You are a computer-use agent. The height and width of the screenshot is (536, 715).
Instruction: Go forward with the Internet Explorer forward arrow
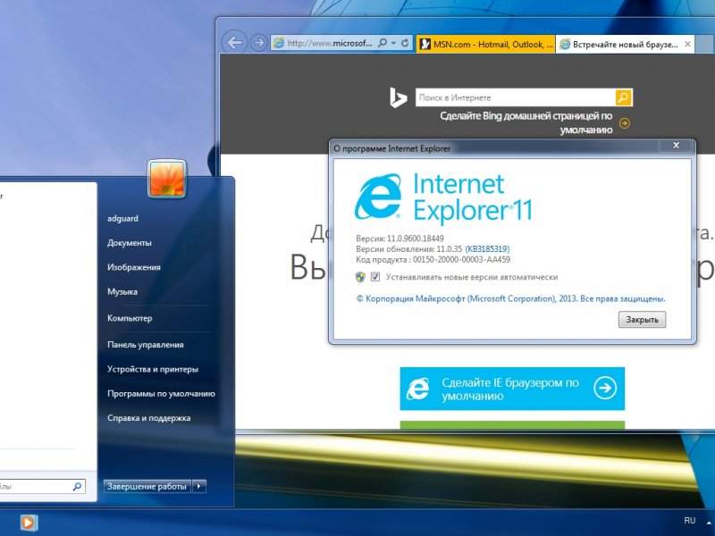click(259, 43)
